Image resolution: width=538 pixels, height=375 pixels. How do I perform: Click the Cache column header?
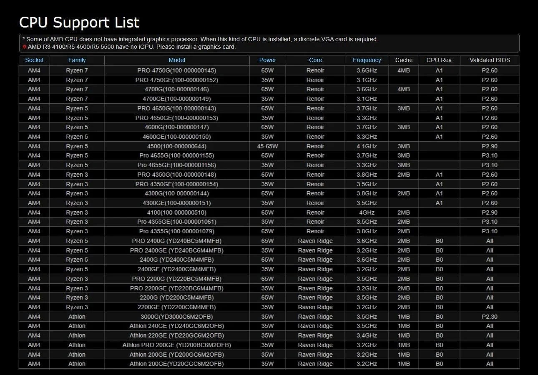pos(403,60)
